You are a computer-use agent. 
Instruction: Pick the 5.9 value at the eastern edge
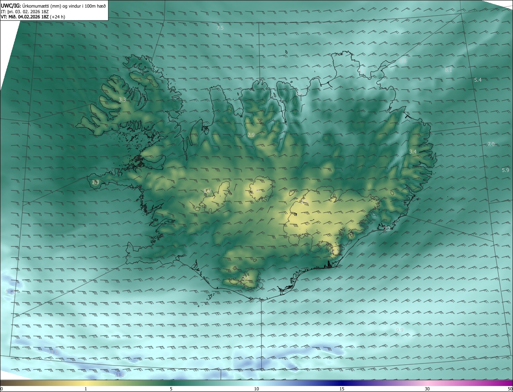tap(505, 170)
